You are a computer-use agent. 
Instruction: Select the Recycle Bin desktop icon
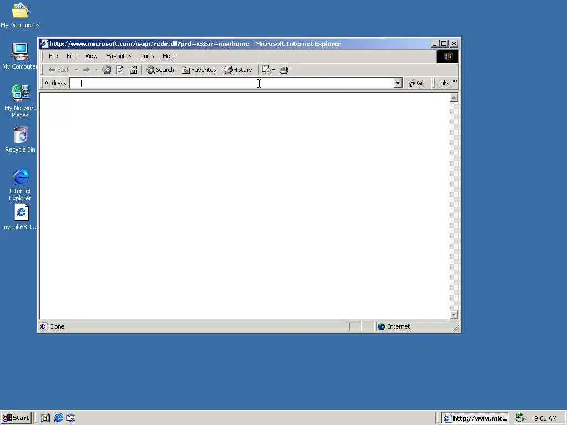20,139
